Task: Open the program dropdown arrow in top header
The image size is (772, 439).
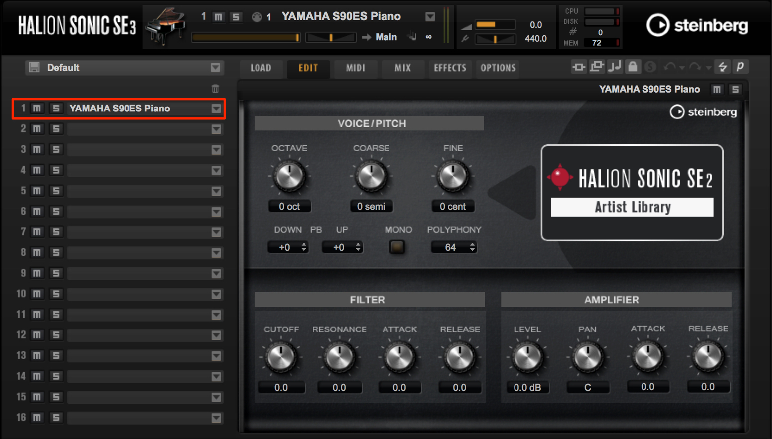Action: [x=430, y=17]
